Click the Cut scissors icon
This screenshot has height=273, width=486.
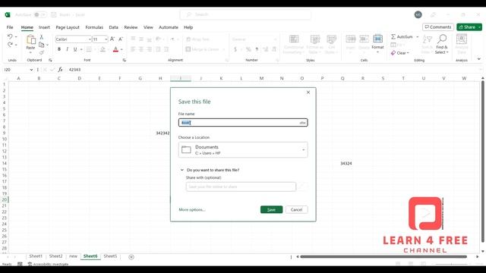(x=42, y=37)
